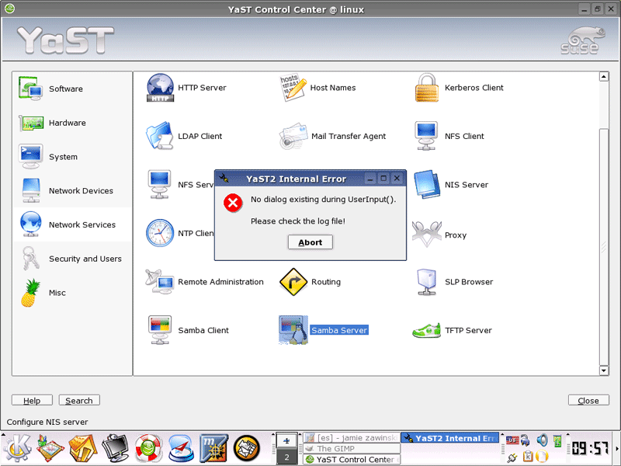Click the Search button
The image size is (621, 466).
coord(79,400)
